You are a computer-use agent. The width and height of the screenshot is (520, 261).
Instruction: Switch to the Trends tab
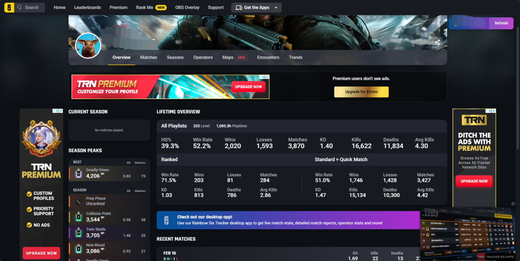(296, 57)
